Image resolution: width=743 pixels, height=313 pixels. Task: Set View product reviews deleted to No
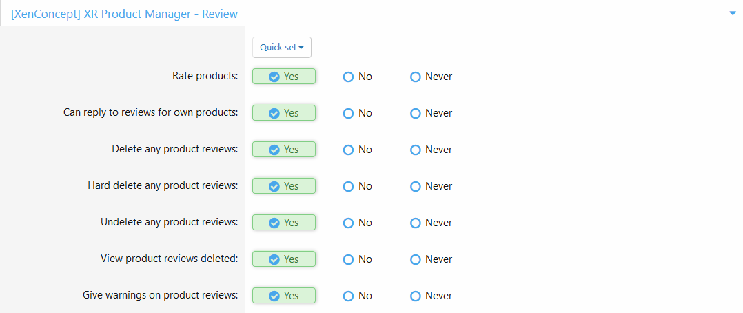357,259
